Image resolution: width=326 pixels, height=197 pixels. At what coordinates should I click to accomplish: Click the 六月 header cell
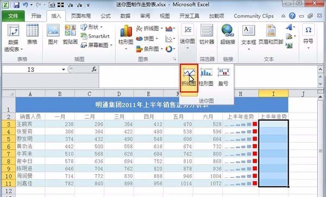[208, 116]
